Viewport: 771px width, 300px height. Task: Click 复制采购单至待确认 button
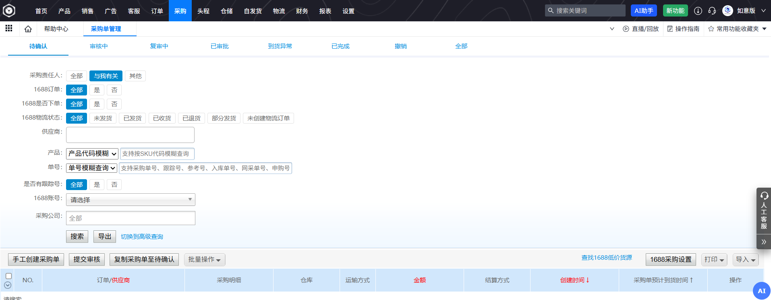click(x=144, y=259)
